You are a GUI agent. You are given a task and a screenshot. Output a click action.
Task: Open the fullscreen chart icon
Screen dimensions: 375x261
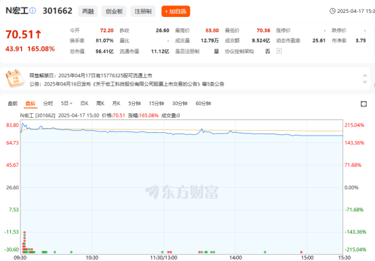[x=363, y=104]
